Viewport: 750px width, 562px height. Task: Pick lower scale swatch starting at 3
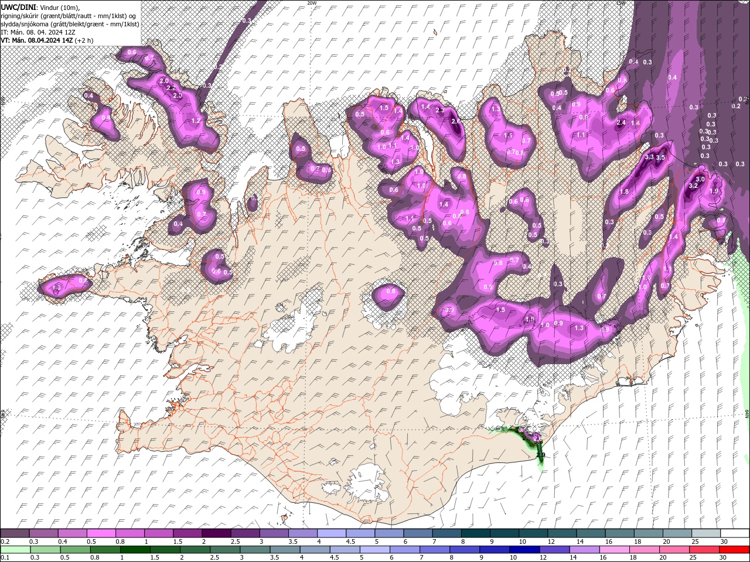pyautogui.click(x=255, y=550)
